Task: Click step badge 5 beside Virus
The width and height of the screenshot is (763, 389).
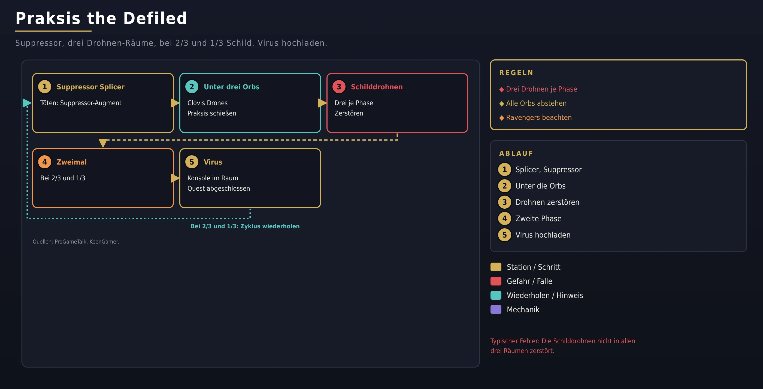Action: (192, 162)
